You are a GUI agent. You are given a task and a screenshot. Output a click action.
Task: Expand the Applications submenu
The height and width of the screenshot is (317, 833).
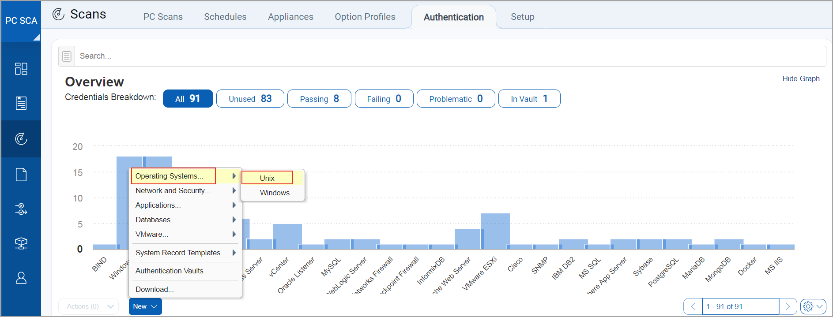click(x=185, y=205)
